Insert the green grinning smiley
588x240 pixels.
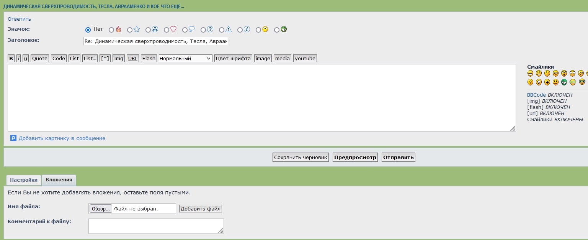pos(564,82)
